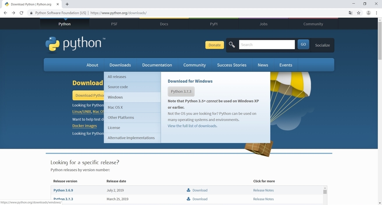The width and height of the screenshot is (382, 205).
Task: Click download icon for Python 3.7.3 row
Action: point(188,199)
